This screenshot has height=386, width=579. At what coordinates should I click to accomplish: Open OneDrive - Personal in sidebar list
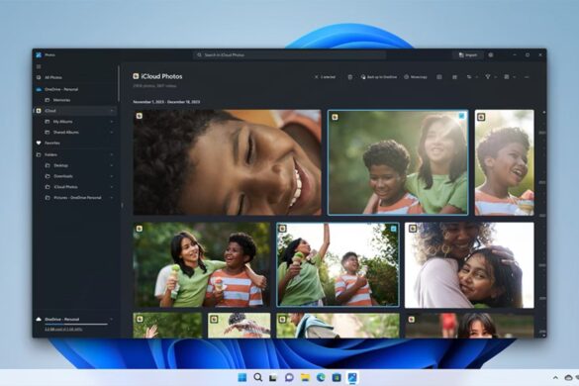point(76,89)
